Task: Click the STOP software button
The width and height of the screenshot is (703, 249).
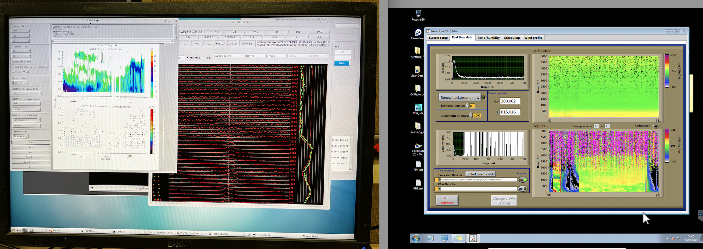Action: point(447,200)
